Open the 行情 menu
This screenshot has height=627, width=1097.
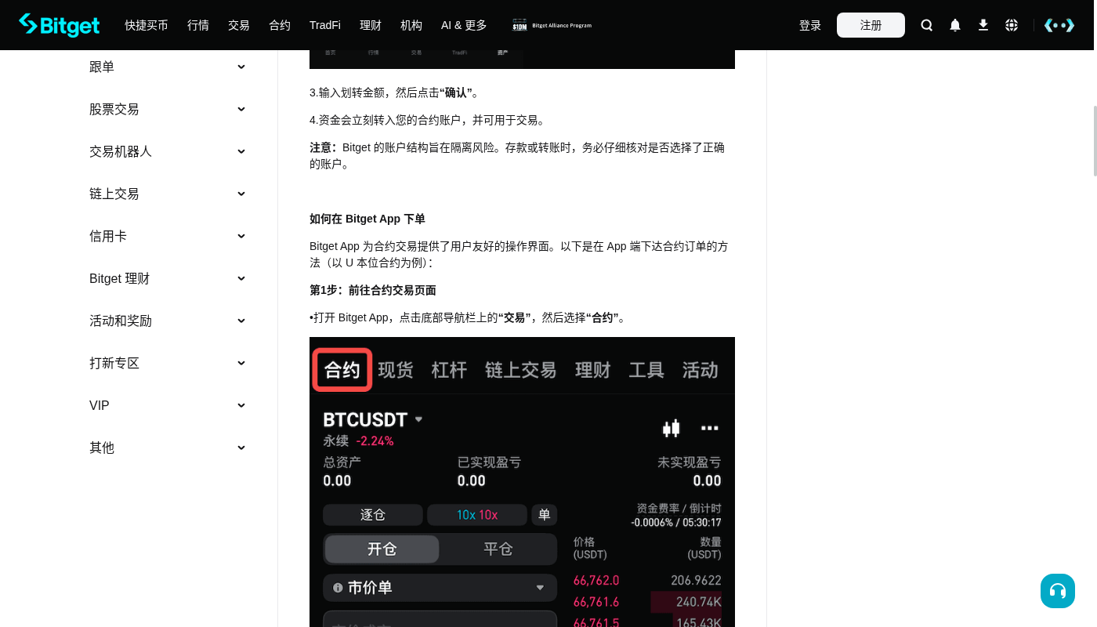(x=198, y=25)
